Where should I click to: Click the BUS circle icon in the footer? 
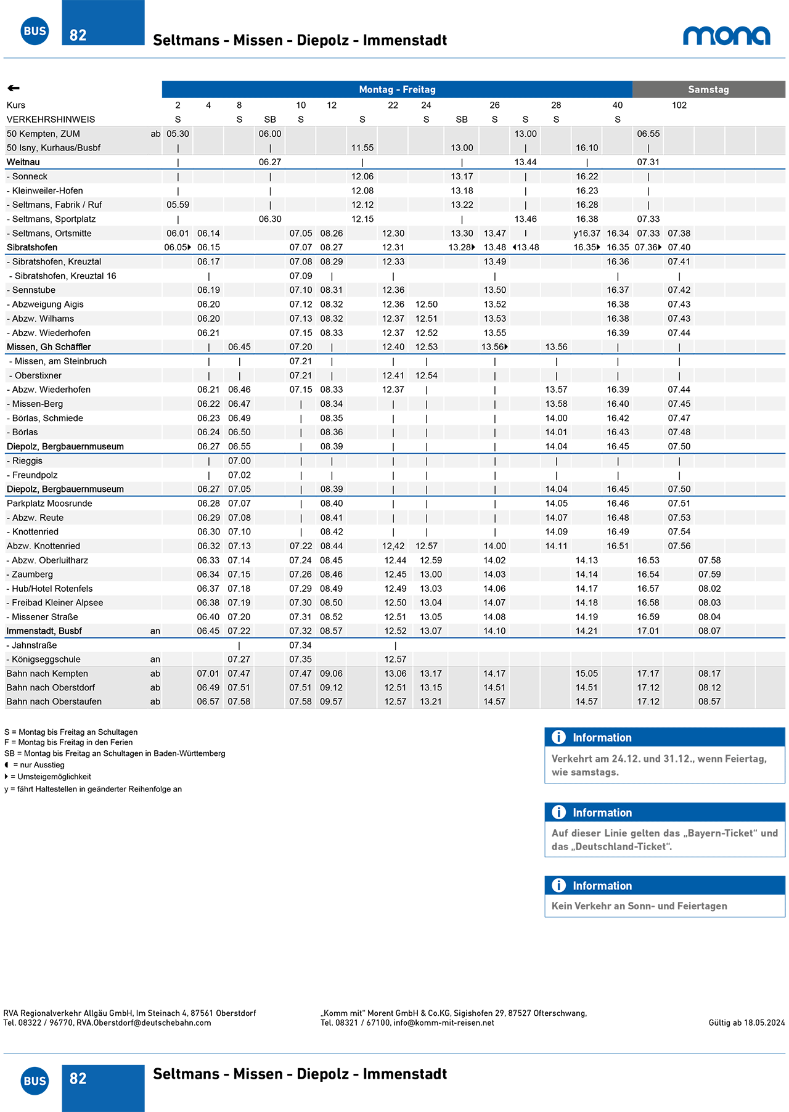tap(35, 1081)
